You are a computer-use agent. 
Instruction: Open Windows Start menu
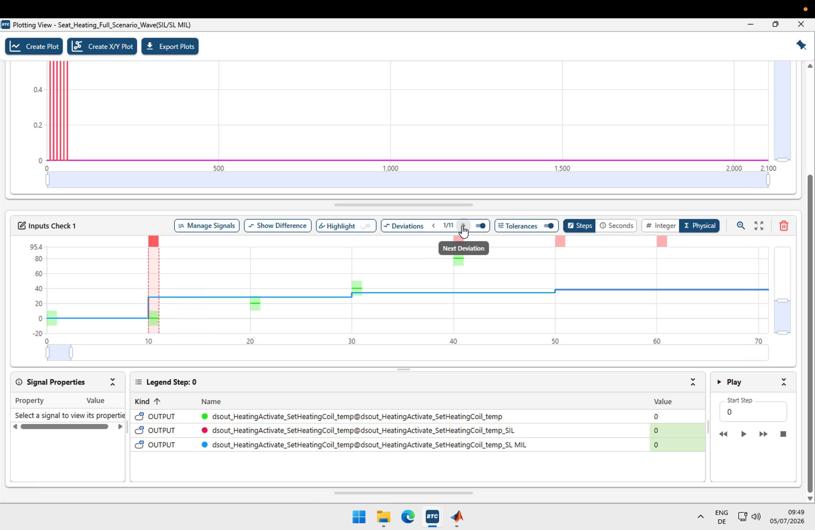tap(359, 517)
